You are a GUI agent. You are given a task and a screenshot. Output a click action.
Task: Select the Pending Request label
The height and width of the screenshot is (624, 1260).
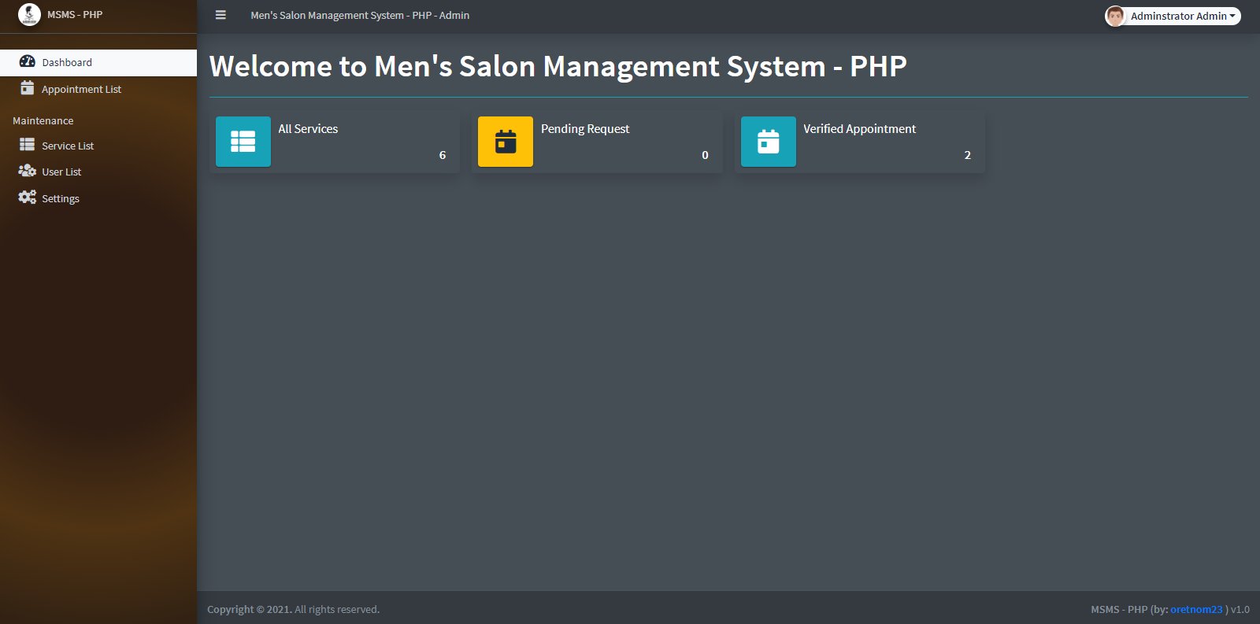pos(585,129)
